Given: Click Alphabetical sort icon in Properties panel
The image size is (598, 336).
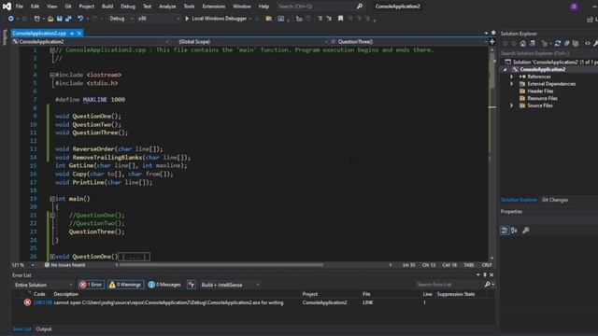Looking at the screenshot, I should (x=514, y=231).
